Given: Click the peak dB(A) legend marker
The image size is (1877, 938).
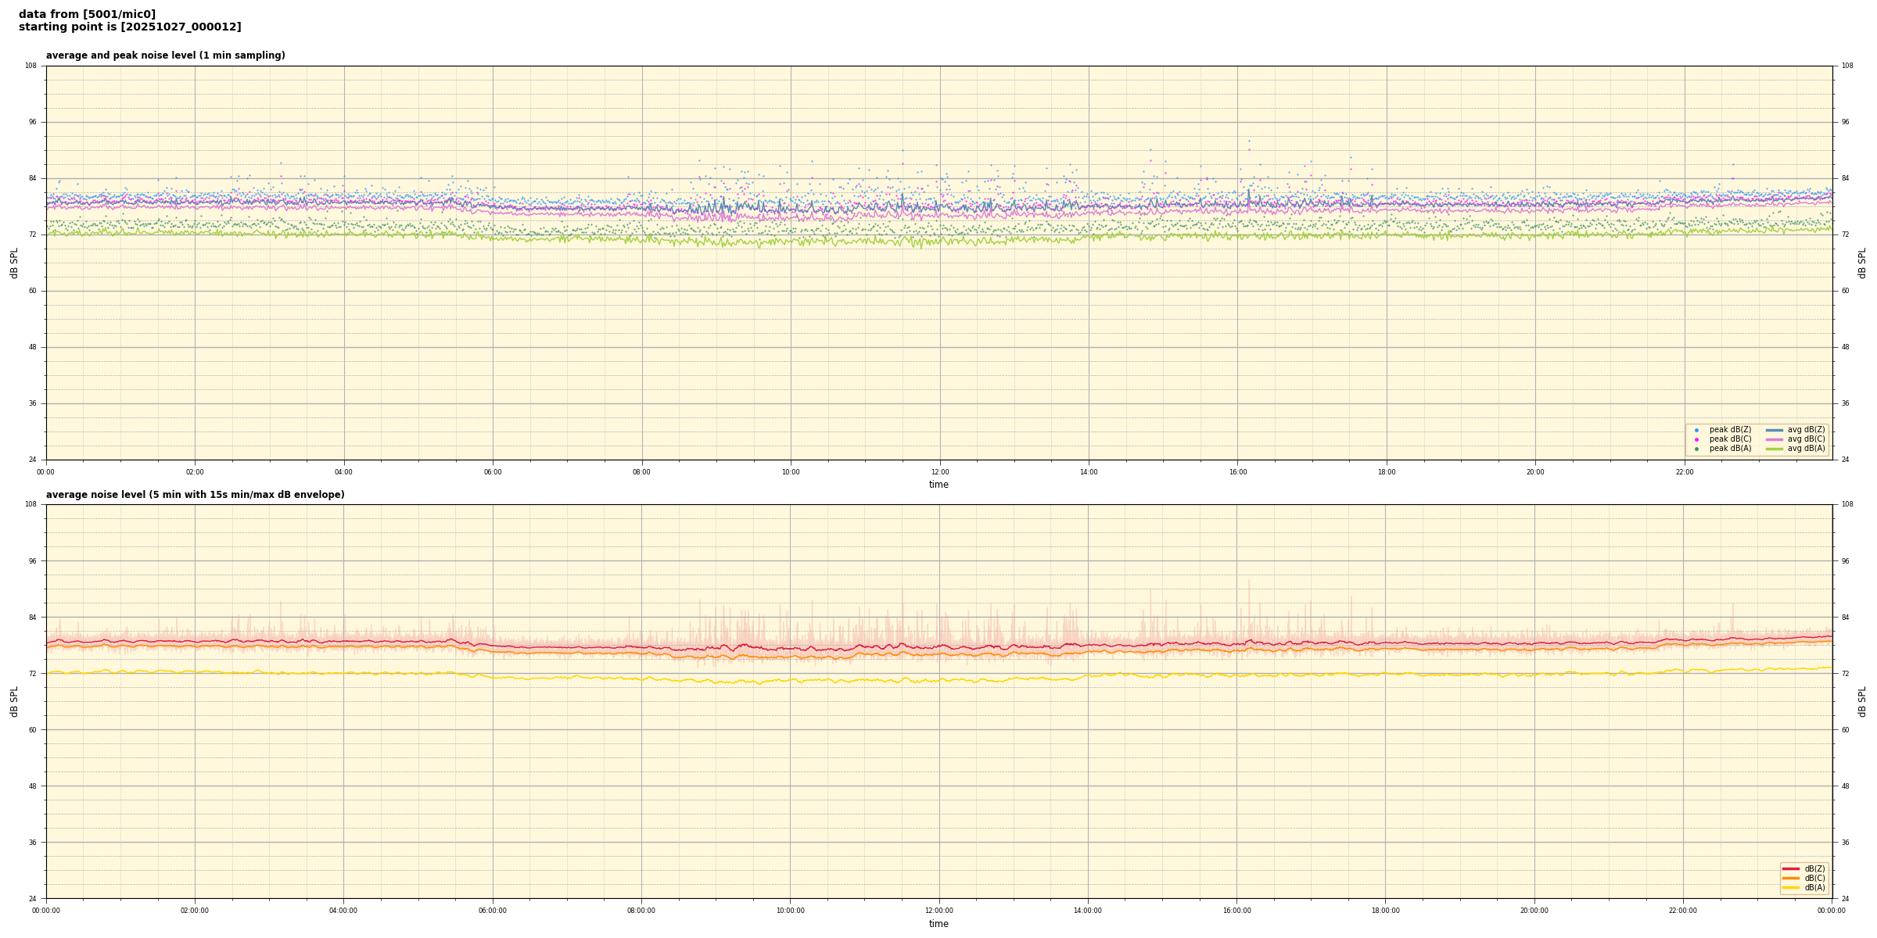Looking at the screenshot, I should 1696,449.
